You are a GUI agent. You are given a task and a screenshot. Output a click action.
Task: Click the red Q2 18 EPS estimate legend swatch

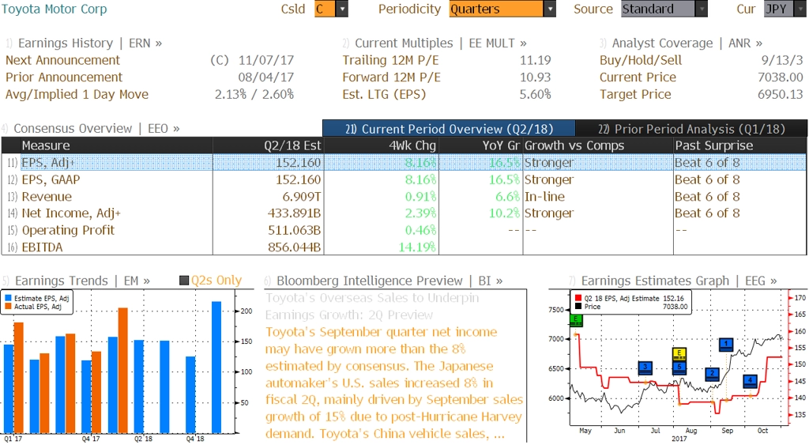pyautogui.click(x=578, y=299)
